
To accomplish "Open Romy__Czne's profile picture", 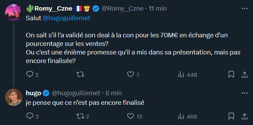I will (13, 13).
